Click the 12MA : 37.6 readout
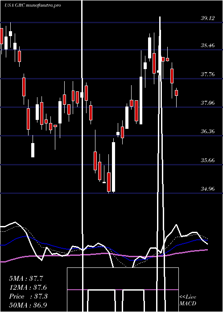223x312 pixels. [x=28, y=287]
